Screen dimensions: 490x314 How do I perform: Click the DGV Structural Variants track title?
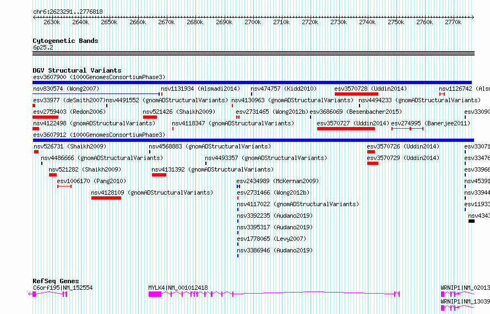tap(77, 70)
